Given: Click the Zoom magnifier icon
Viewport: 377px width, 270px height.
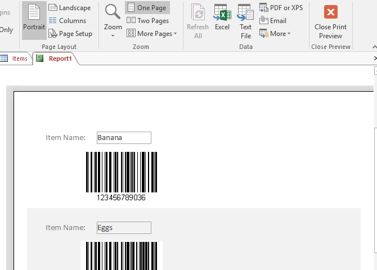Looking at the screenshot, I should 113,12.
